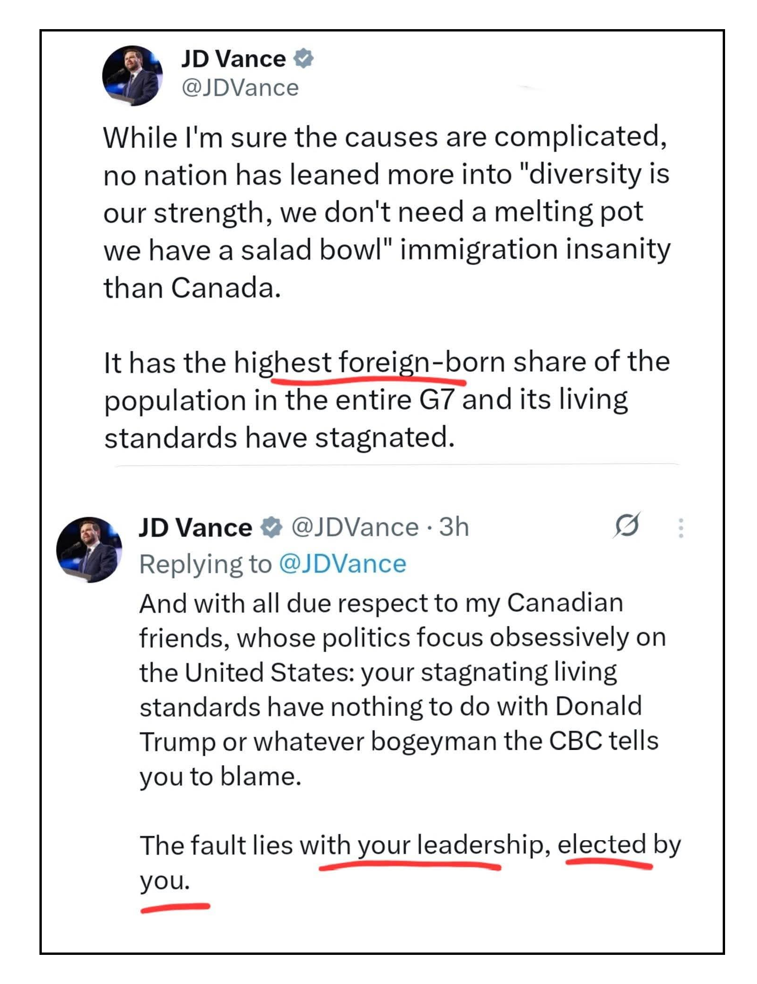Click the gray @JDVance handle under top name
The height and width of the screenshot is (984, 757).
coord(240,88)
